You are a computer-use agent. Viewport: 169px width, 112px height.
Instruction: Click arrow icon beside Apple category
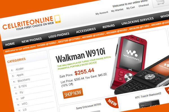pos(13,76)
